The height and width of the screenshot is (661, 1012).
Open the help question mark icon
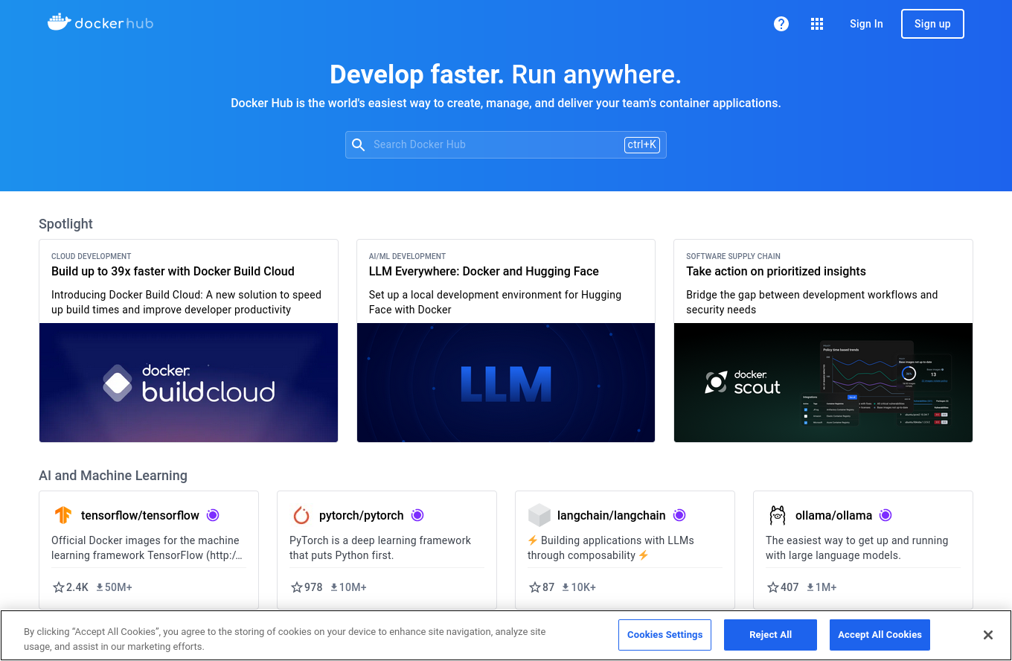[x=781, y=24]
